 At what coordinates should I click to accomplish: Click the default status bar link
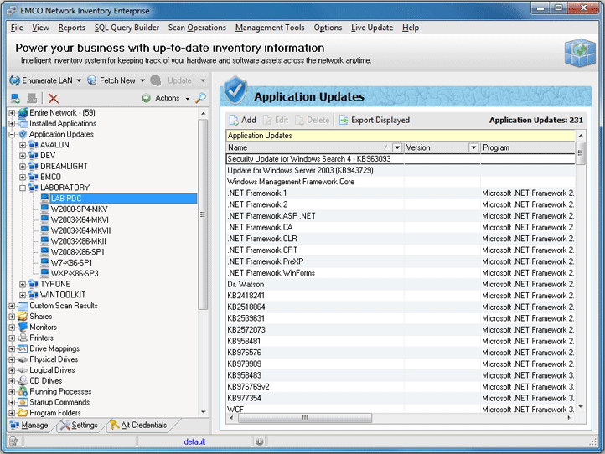coord(194,441)
